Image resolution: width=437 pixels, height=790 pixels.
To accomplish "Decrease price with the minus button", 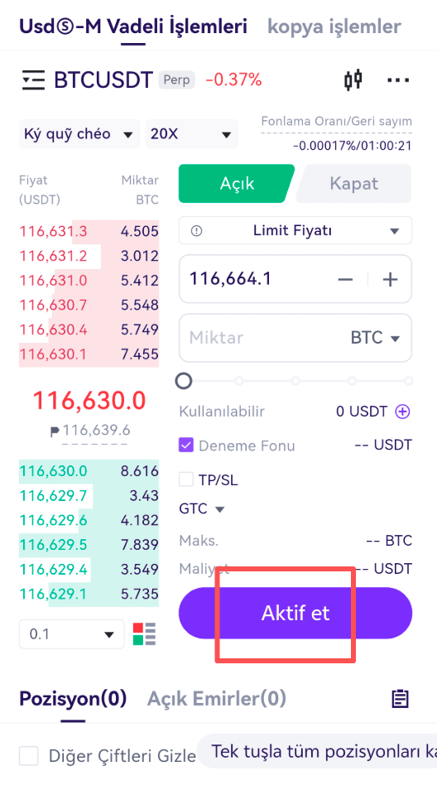I will tap(345, 279).
